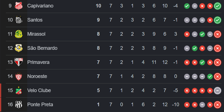Click the Noroeste points value 7
The width and height of the screenshot is (224, 112).
click(x=98, y=76)
